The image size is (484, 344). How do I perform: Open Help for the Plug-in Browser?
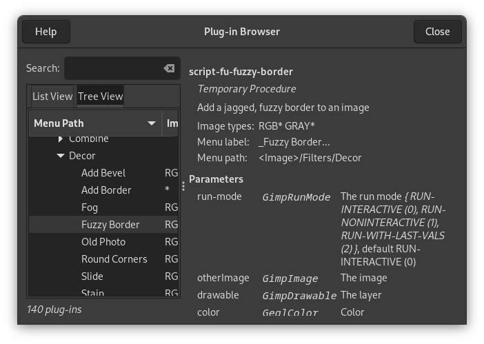pyautogui.click(x=46, y=32)
